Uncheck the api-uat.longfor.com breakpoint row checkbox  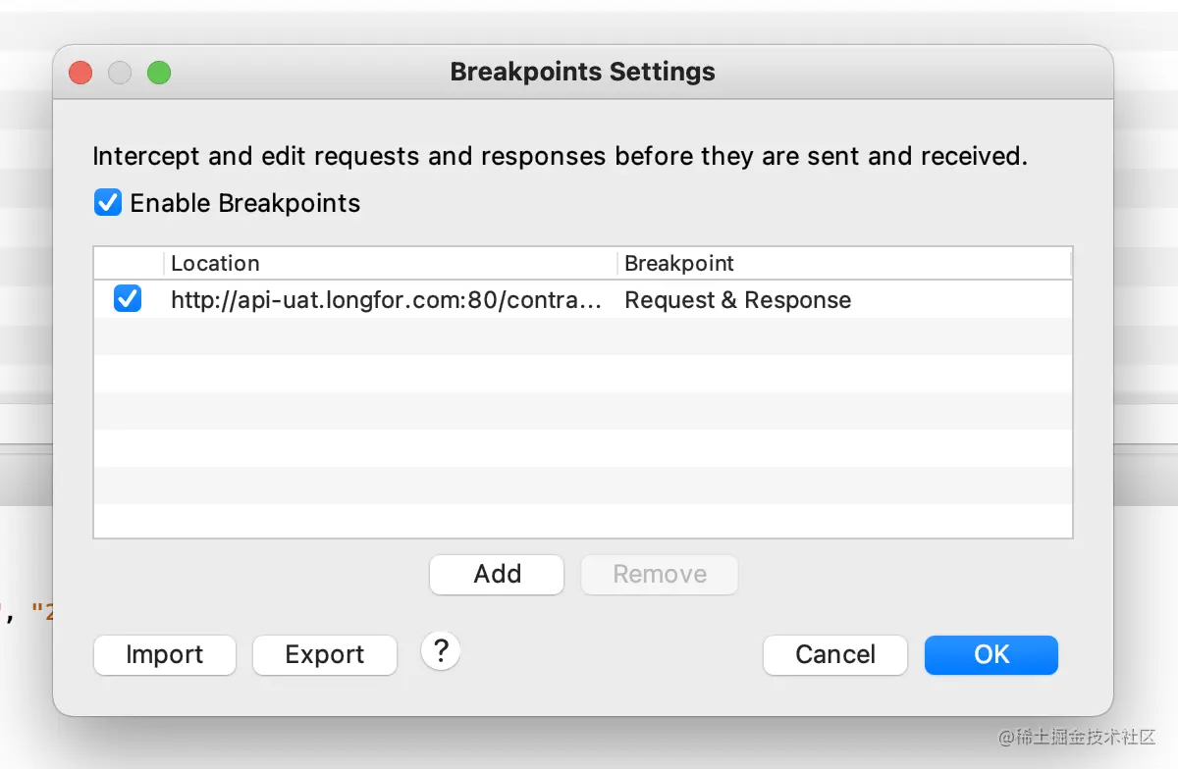pos(128,299)
